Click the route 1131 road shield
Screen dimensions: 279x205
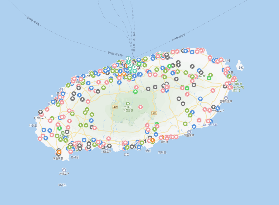coord(154,113)
